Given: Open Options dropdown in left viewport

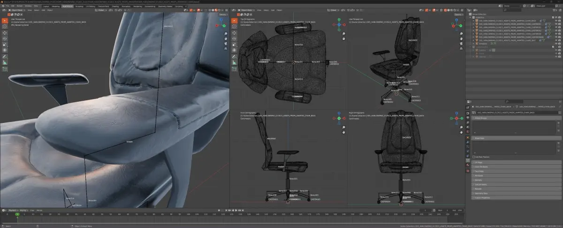Looking at the screenshot, I should pyautogui.click(x=223, y=15).
